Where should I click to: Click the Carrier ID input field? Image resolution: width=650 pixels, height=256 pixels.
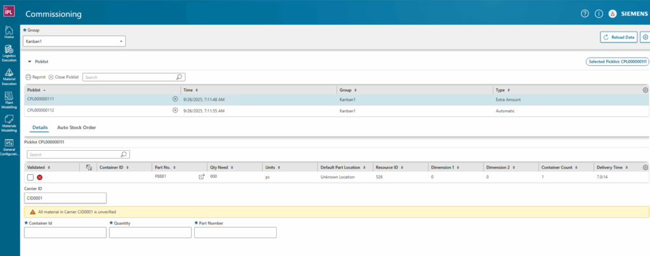point(65,198)
